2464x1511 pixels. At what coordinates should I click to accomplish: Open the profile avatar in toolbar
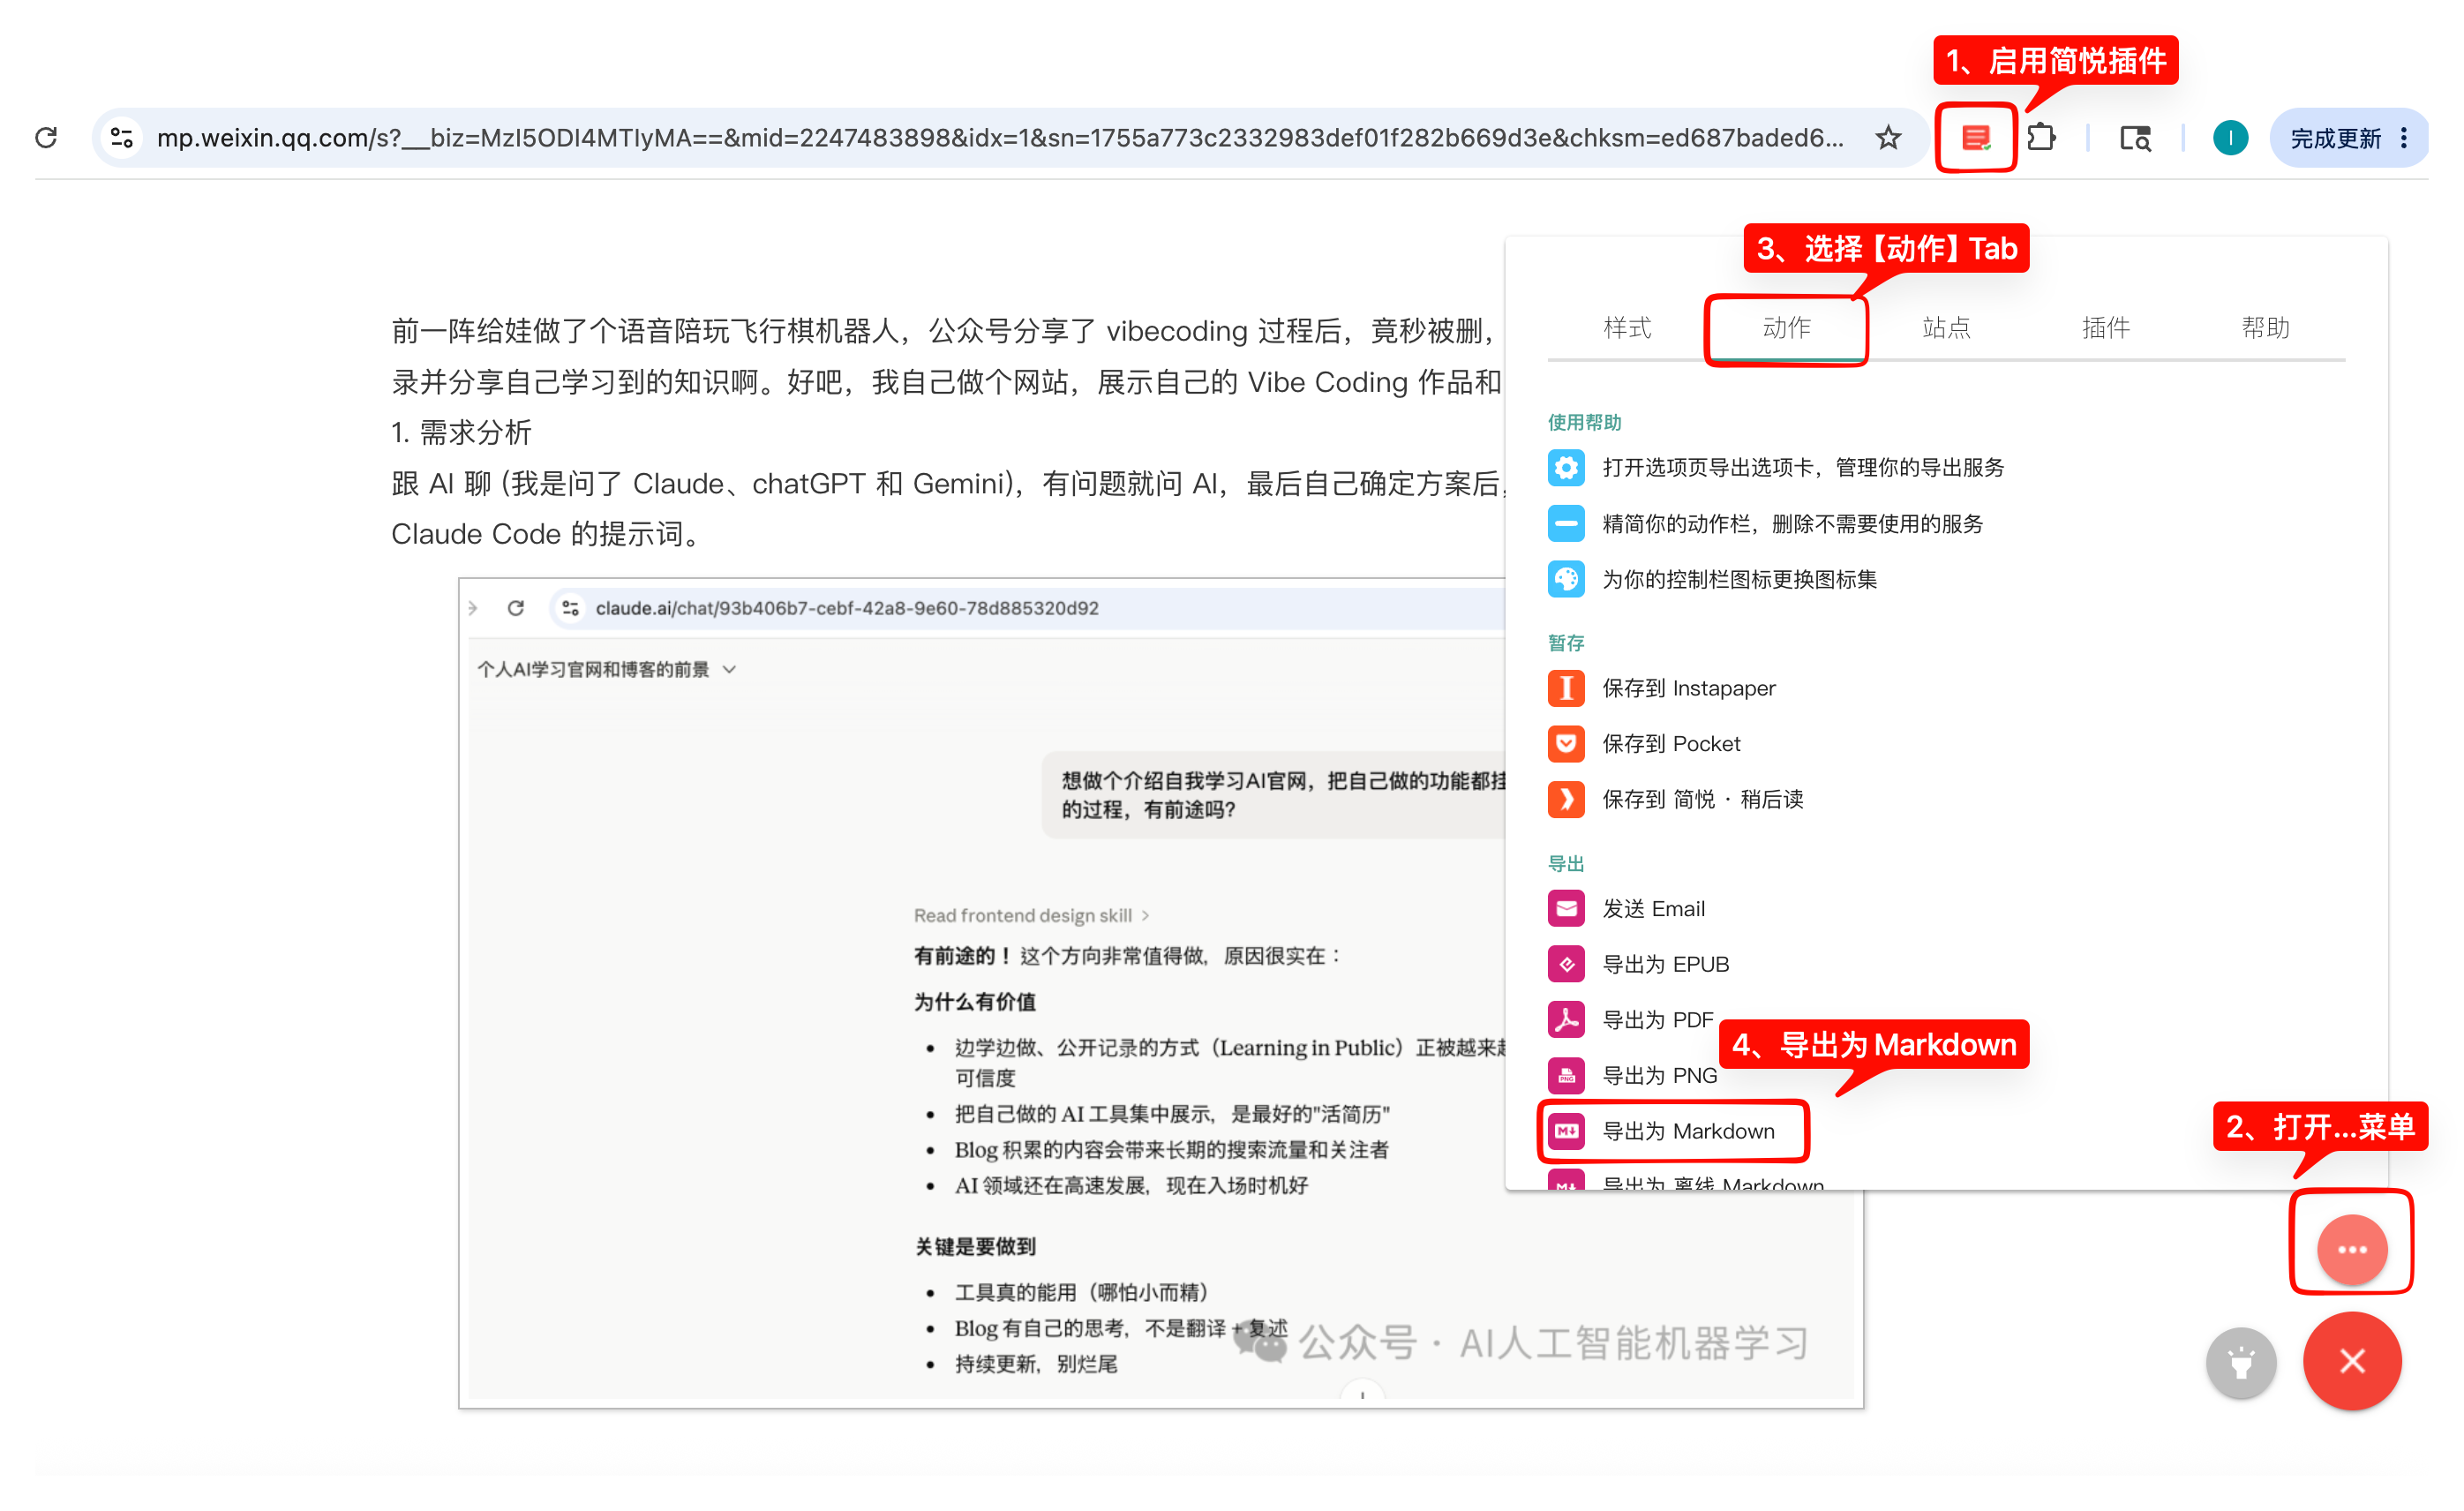click(2230, 137)
